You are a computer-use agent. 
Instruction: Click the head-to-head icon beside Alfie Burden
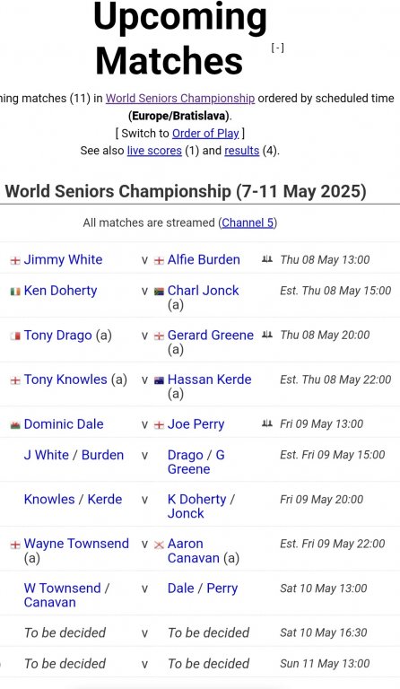pyautogui.click(x=267, y=259)
